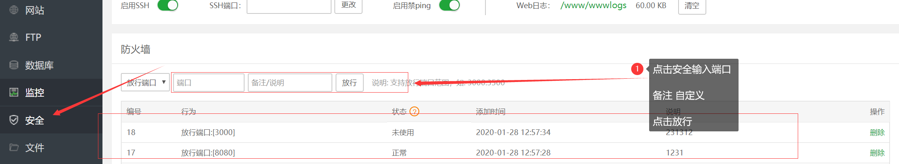
Task: Click the 安全 shield icon
Action: pos(14,120)
